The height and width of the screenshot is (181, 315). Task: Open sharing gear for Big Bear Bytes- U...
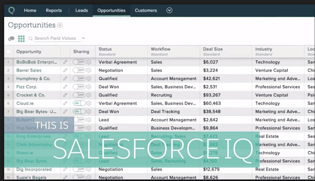coord(89,112)
